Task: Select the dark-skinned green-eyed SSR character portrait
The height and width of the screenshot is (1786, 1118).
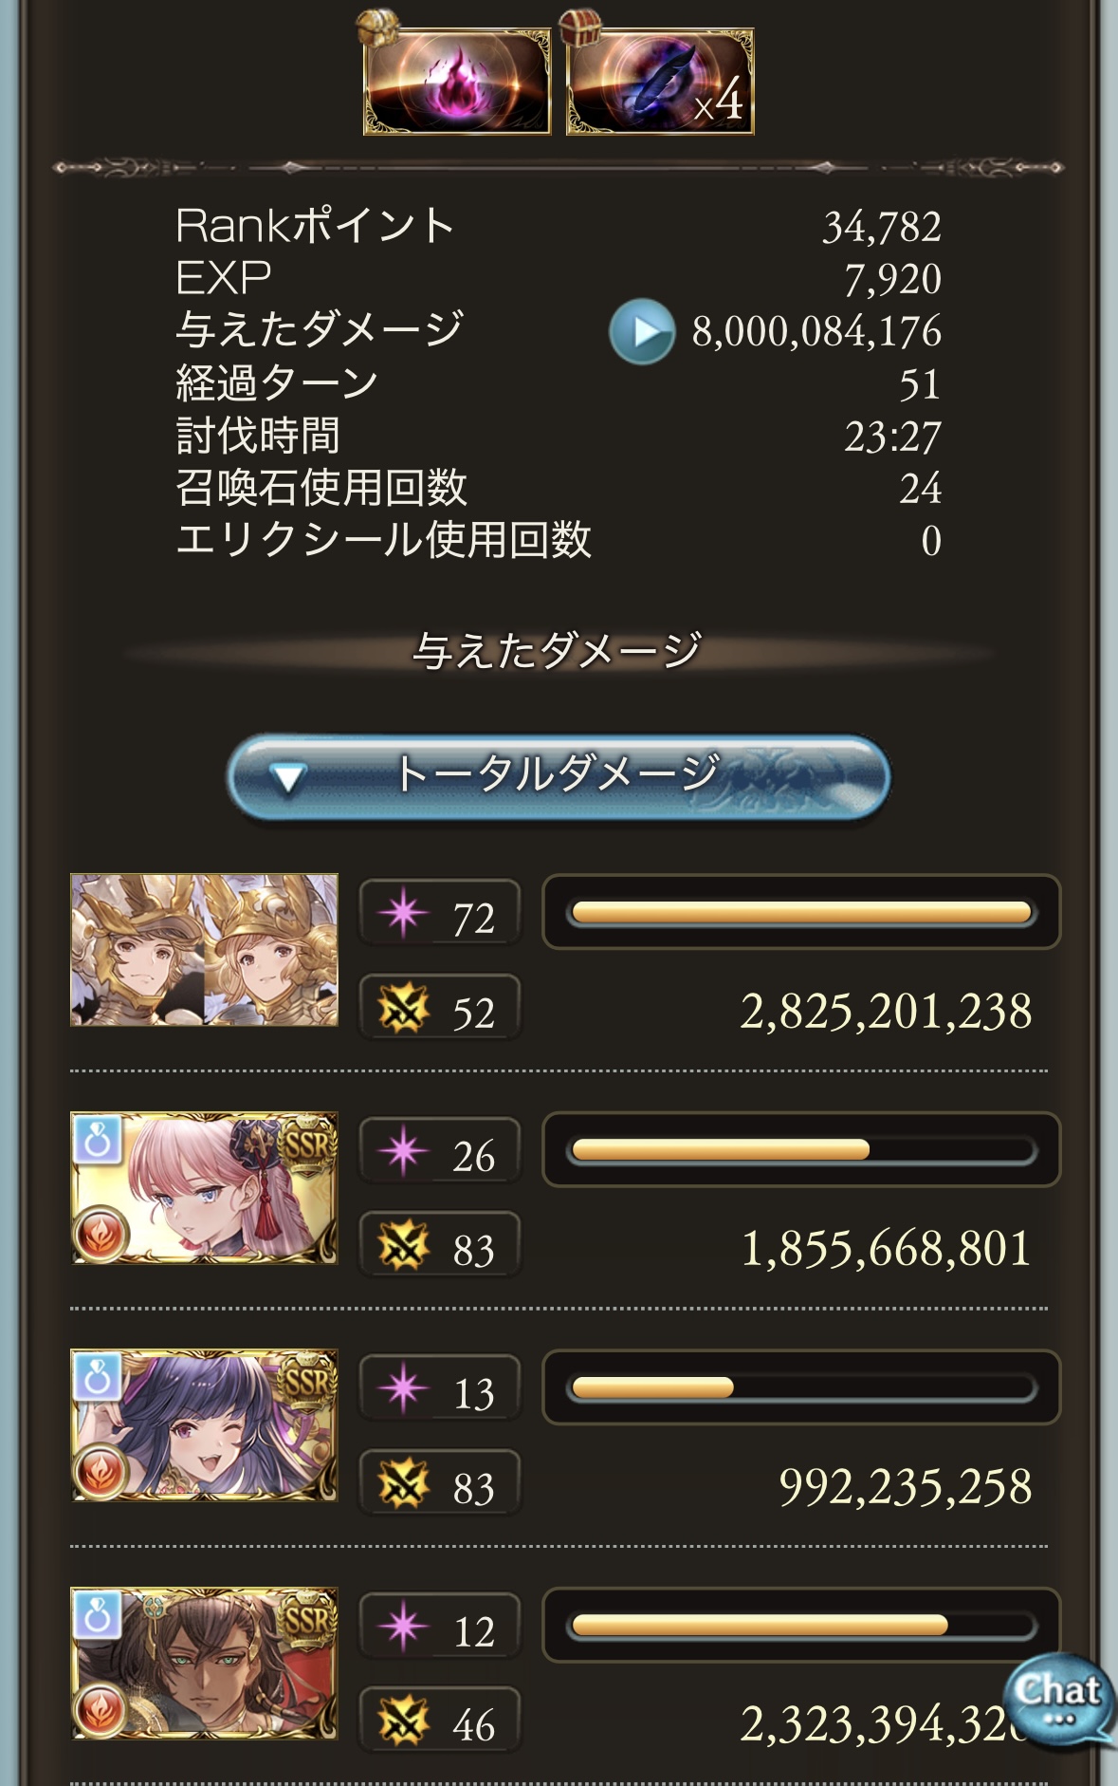Action: point(204,1663)
